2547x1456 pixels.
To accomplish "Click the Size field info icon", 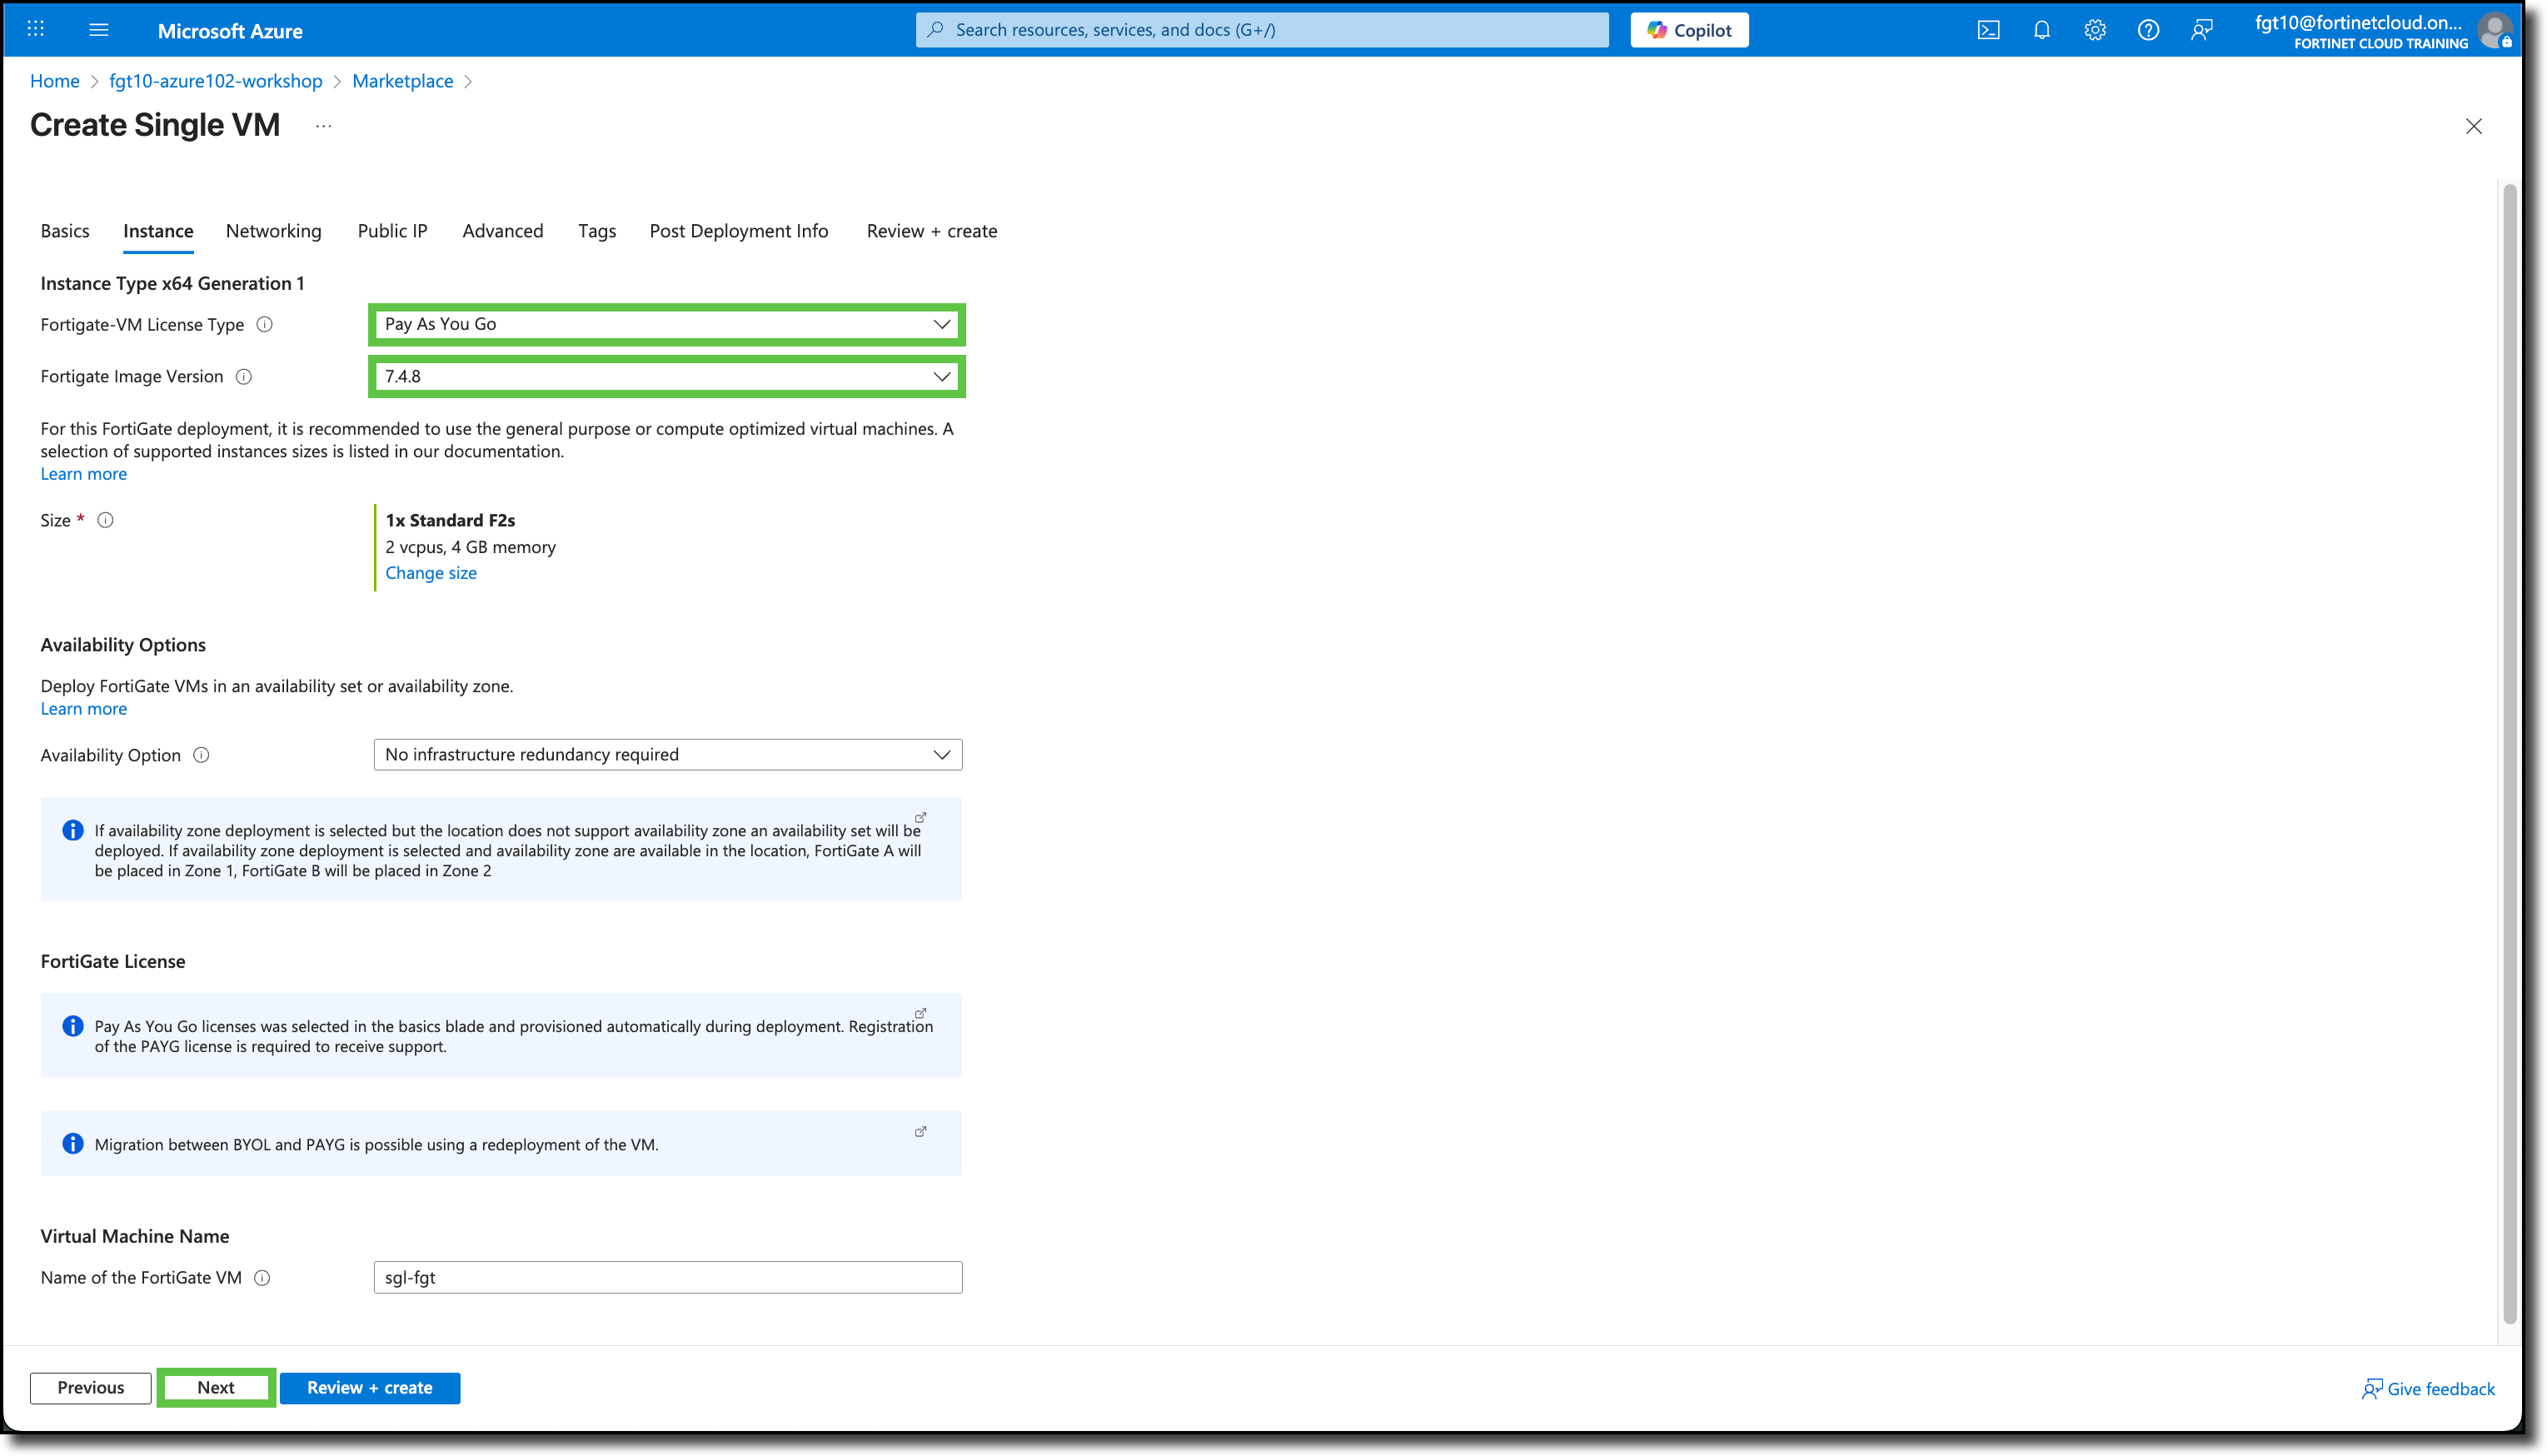I will [x=106, y=519].
